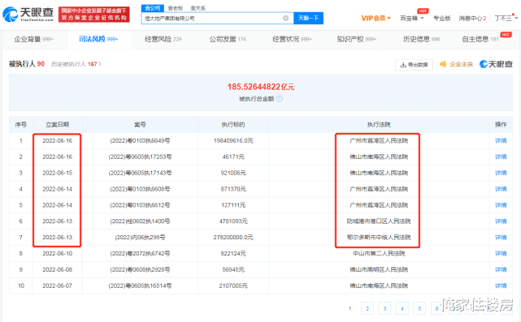This screenshot has width=521, height=322.
Task: Select current page 1 in pagination
Action: click(350, 308)
